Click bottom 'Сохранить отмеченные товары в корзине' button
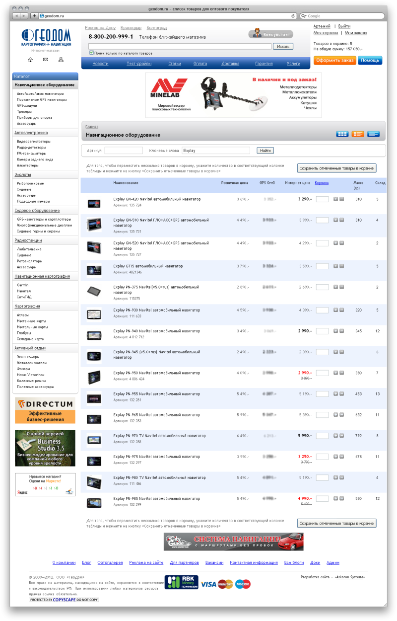The height and width of the screenshot is (621, 397). click(x=337, y=523)
